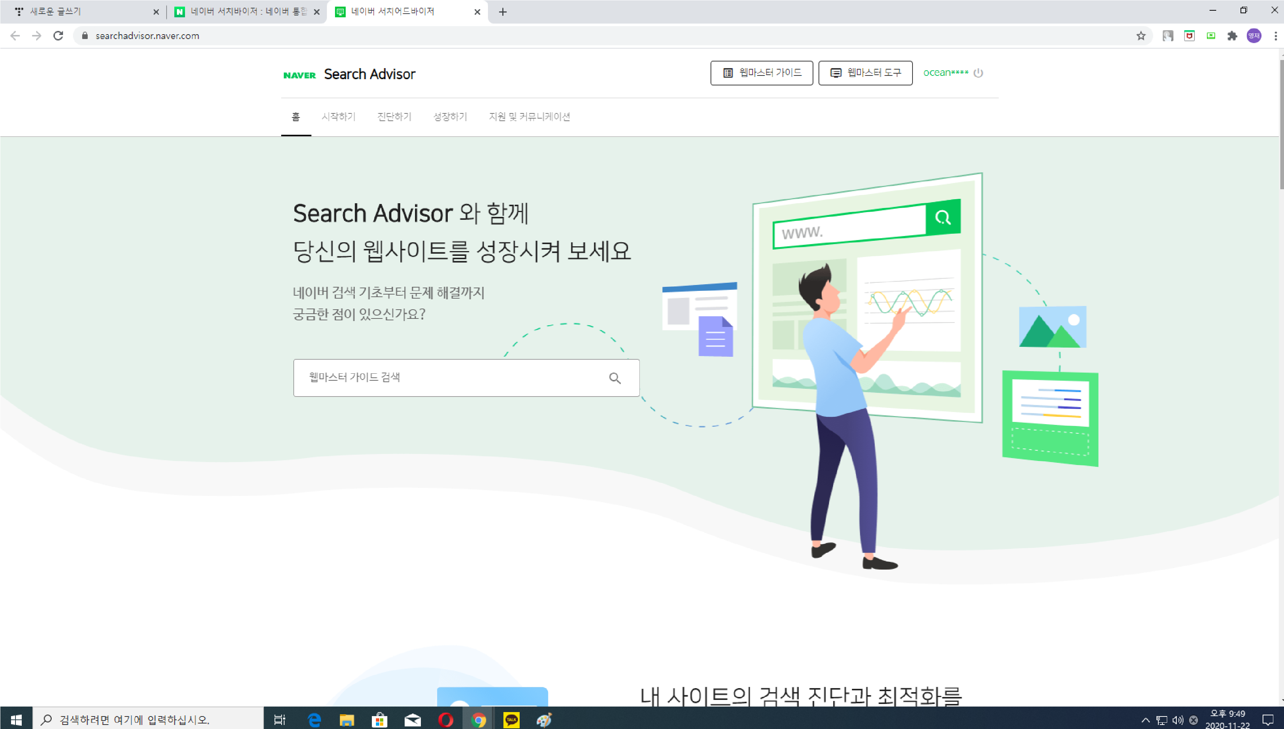The height and width of the screenshot is (729, 1284).
Task: Open Chrome extensions puzzle icon
Action: [x=1232, y=36]
